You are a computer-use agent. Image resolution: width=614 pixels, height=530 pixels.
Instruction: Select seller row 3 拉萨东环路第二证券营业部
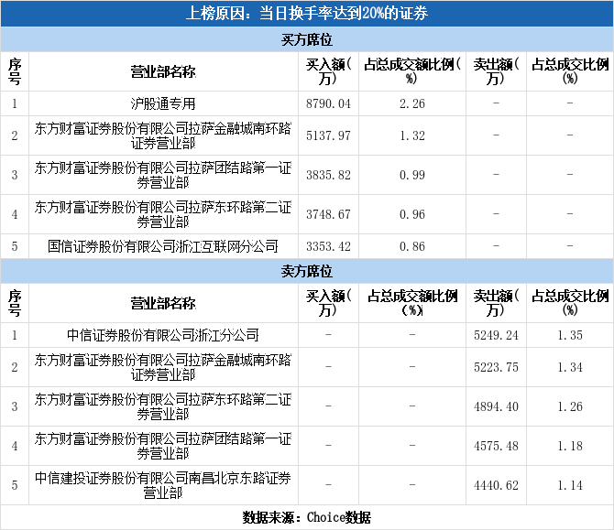(x=163, y=406)
